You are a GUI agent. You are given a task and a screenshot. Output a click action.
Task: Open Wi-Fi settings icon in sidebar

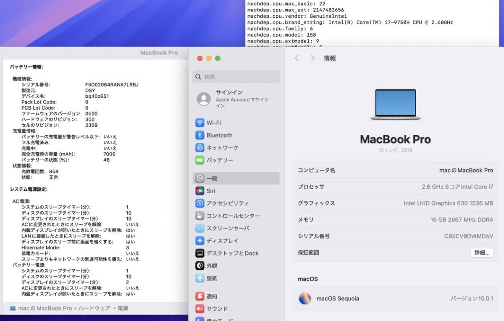pos(200,123)
